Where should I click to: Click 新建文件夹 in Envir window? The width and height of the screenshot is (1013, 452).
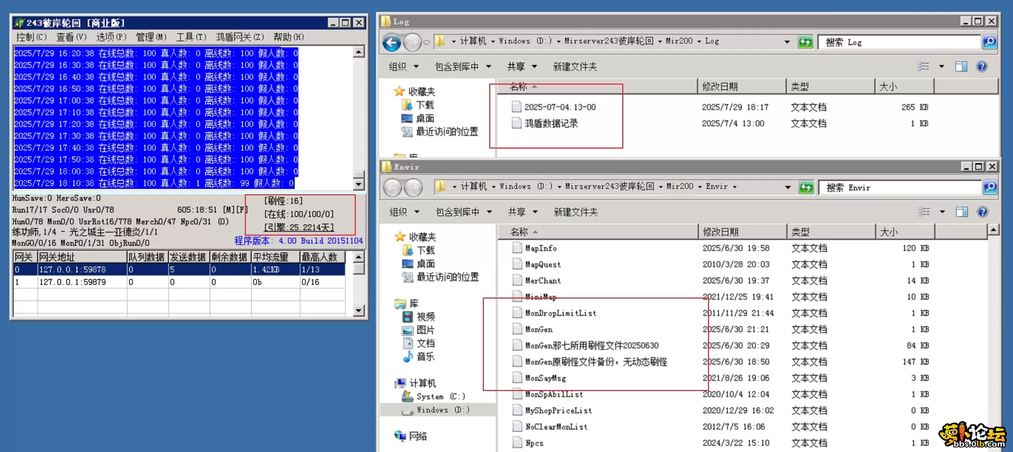point(575,212)
